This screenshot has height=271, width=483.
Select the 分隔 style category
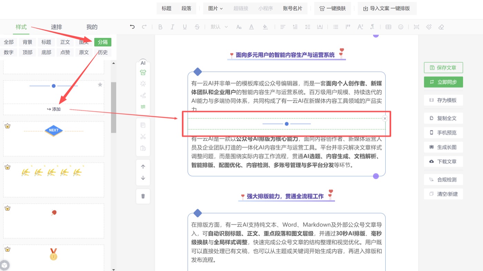click(x=103, y=42)
